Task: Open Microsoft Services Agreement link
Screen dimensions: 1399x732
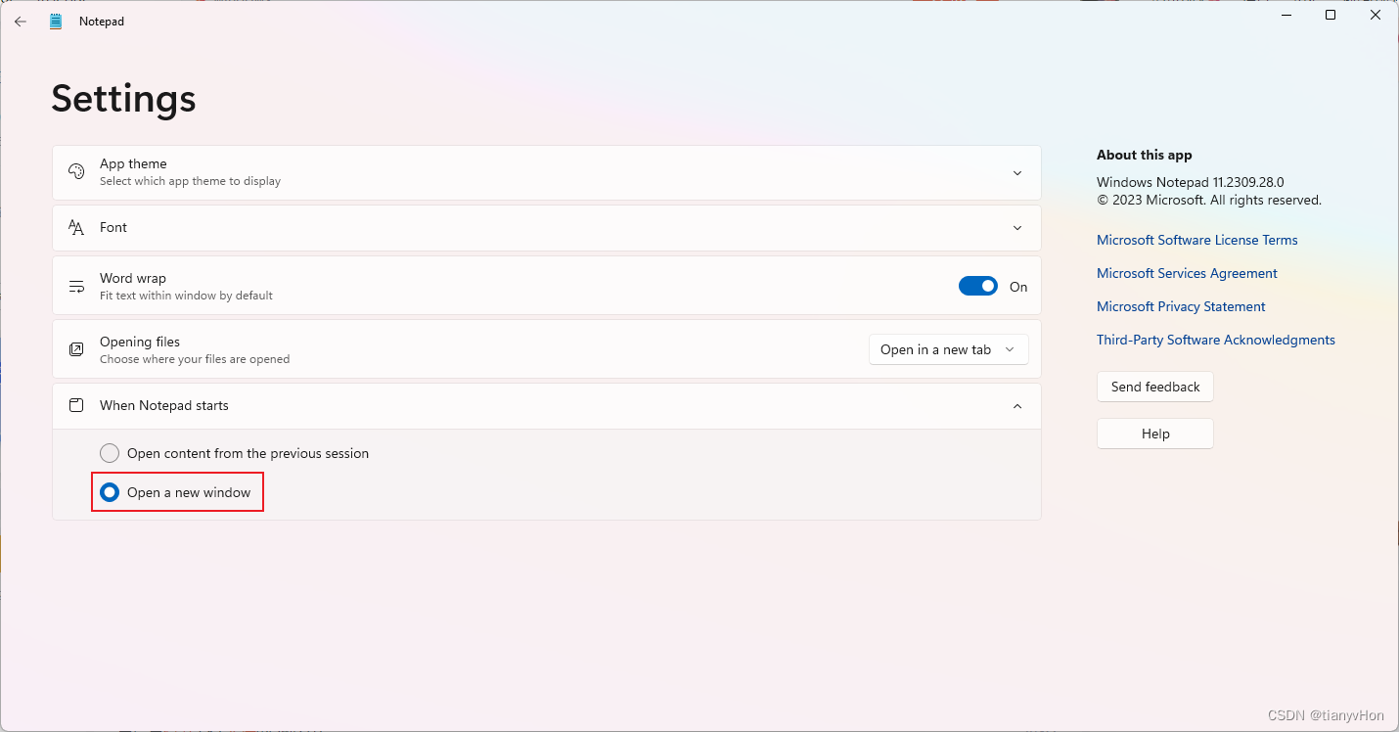Action: (1187, 273)
